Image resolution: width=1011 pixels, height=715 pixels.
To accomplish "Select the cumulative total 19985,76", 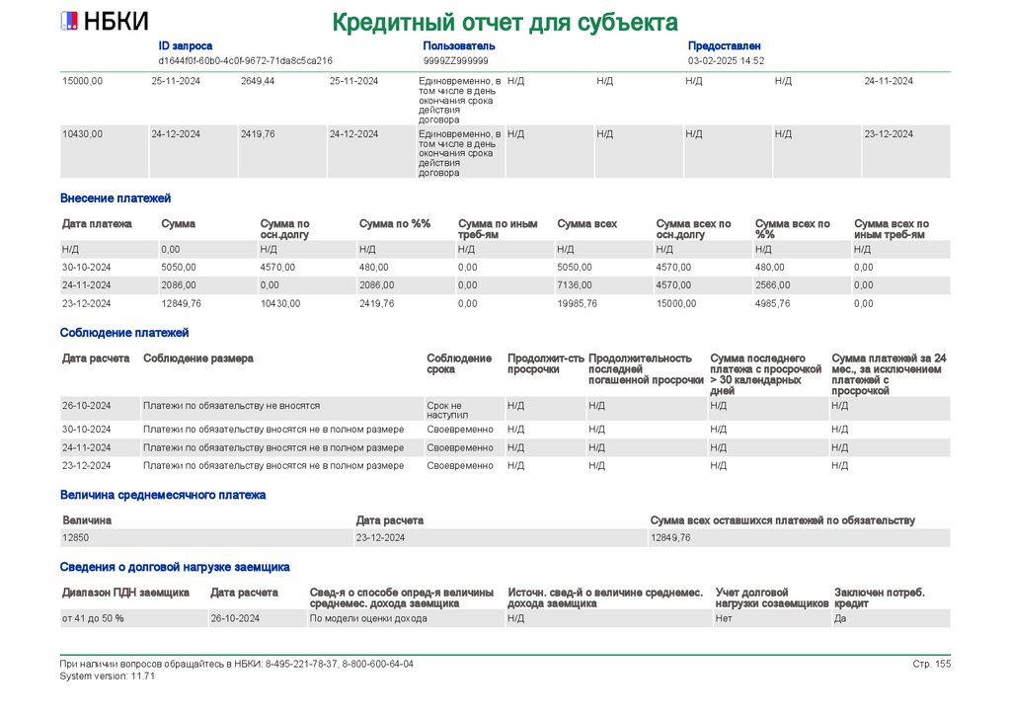I will click(x=577, y=303).
